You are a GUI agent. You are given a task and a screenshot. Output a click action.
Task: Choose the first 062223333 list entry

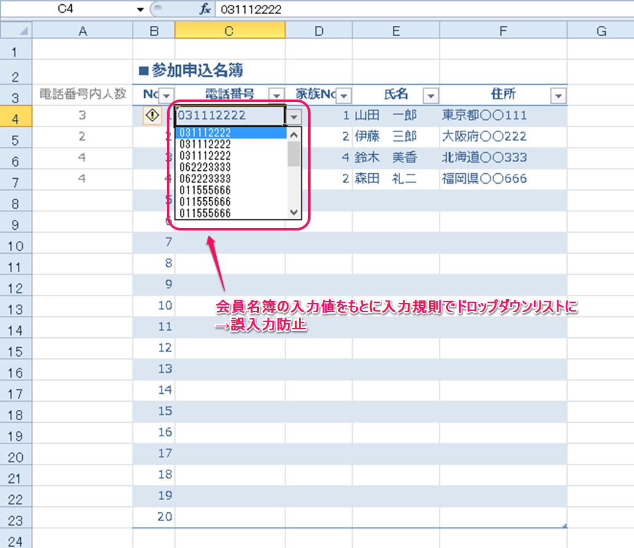205,168
